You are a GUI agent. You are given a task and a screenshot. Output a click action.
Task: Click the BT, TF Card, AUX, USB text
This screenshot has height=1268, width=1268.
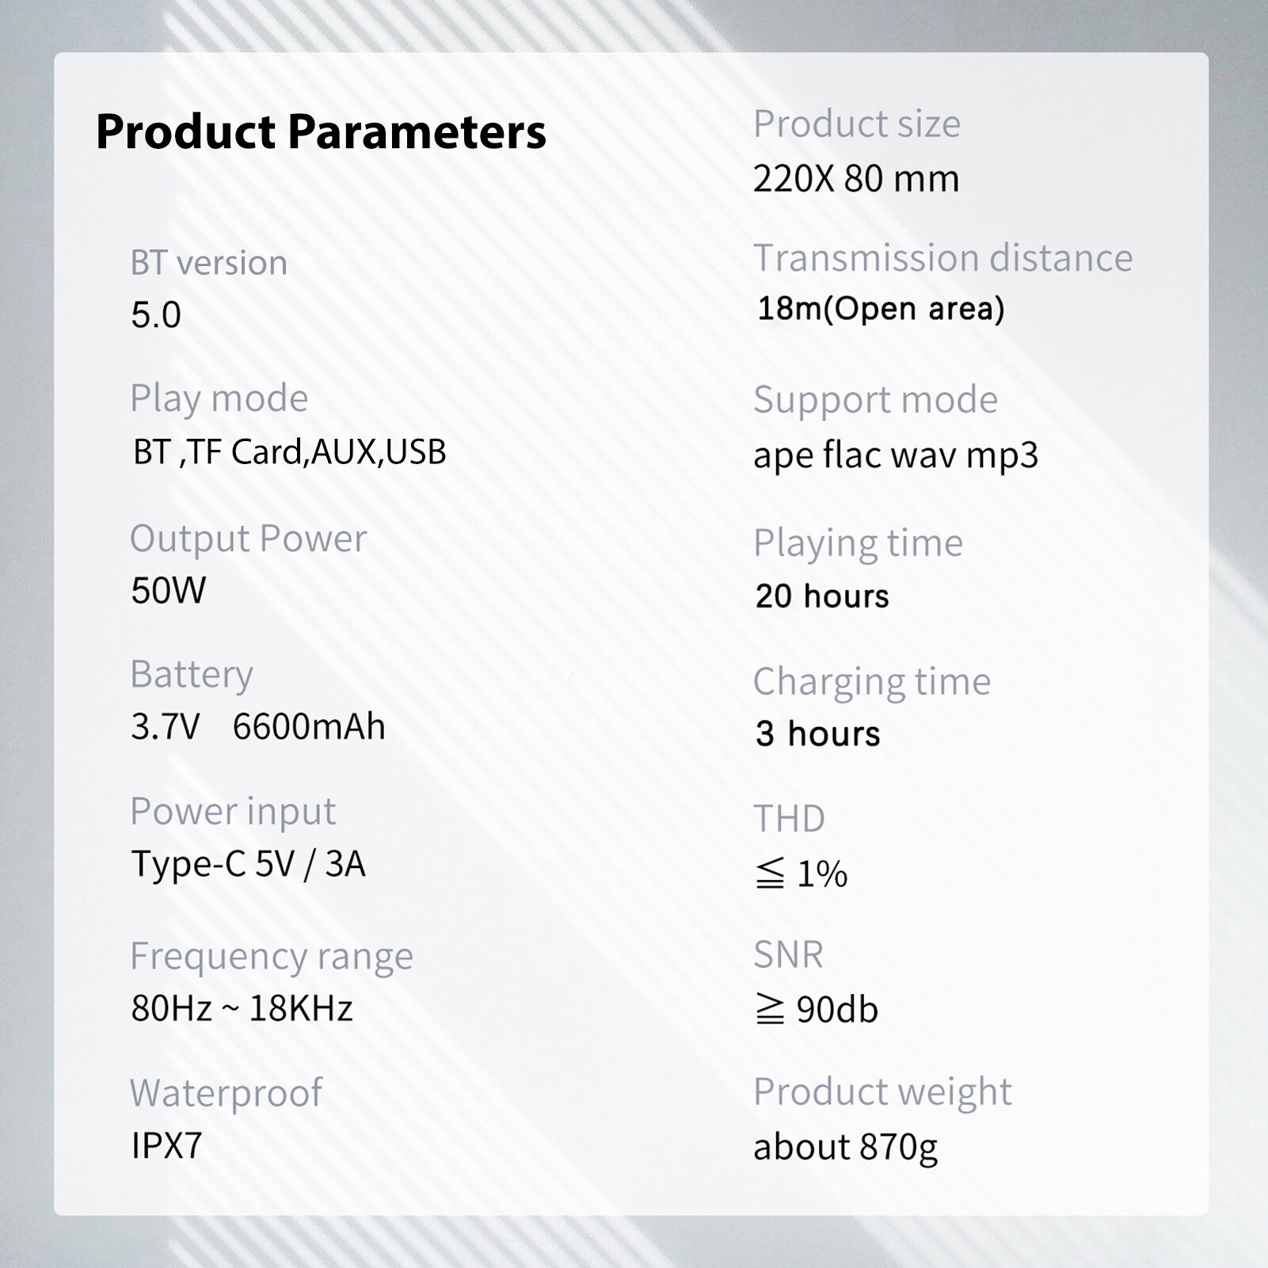[290, 451]
